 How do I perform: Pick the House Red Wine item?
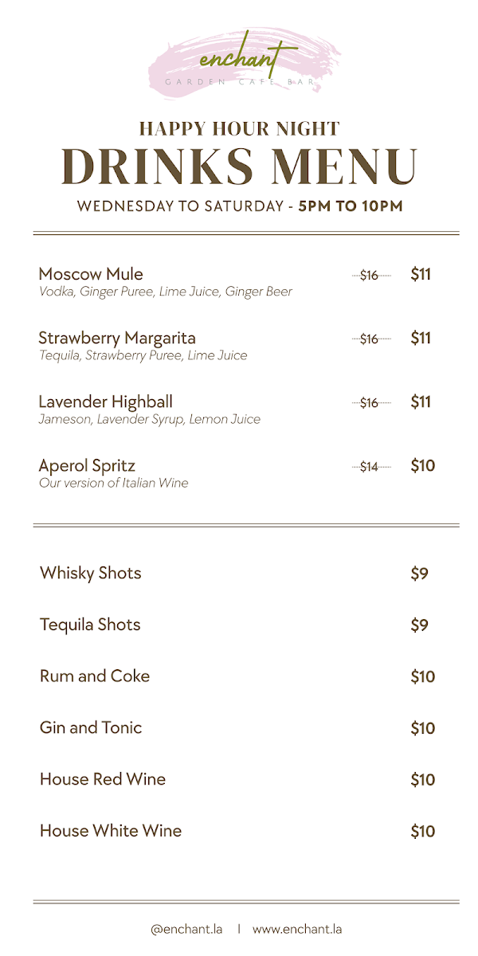[103, 779]
